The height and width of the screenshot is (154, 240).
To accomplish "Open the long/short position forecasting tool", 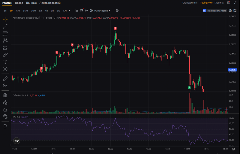I will (x=5, y=48).
